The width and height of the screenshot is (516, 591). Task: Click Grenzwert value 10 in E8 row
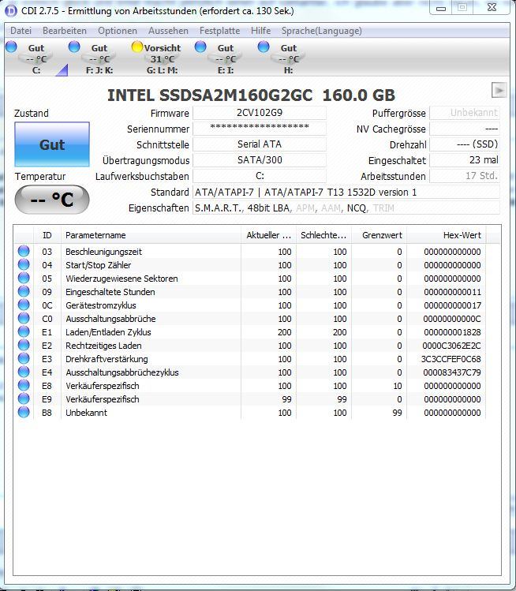click(397, 386)
